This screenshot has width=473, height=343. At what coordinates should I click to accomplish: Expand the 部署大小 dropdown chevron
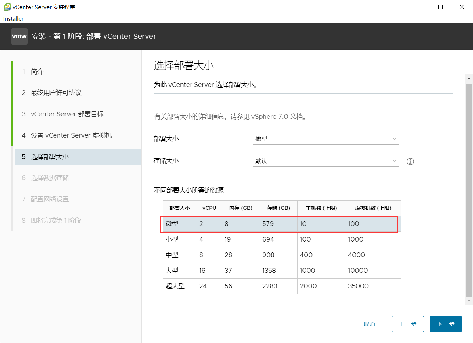(x=394, y=139)
